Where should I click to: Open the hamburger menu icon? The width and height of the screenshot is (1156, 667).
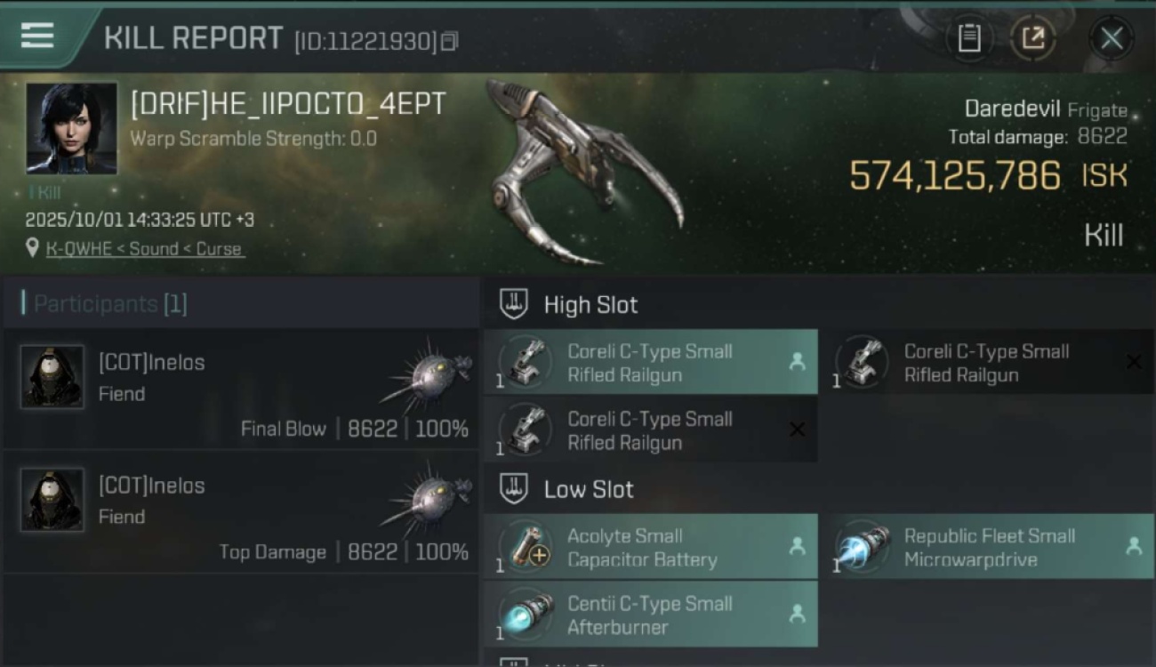(37, 36)
